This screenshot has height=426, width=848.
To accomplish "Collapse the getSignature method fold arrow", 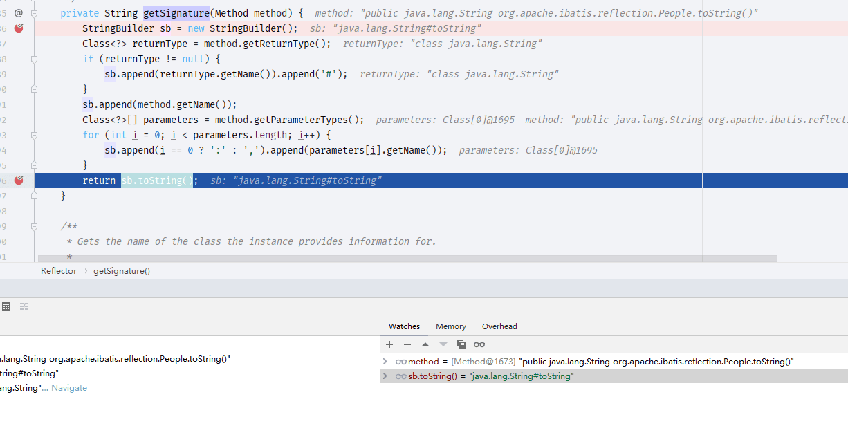I will [34, 13].
